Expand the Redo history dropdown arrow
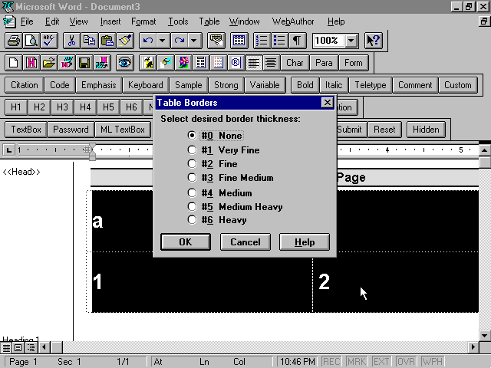The width and height of the screenshot is (491, 368). 195,41
